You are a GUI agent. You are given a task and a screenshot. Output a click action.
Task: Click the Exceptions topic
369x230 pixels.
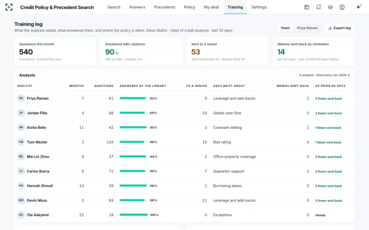click(x=222, y=215)
